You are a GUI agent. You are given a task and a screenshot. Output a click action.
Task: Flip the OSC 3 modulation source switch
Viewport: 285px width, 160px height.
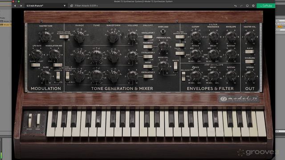58,65
